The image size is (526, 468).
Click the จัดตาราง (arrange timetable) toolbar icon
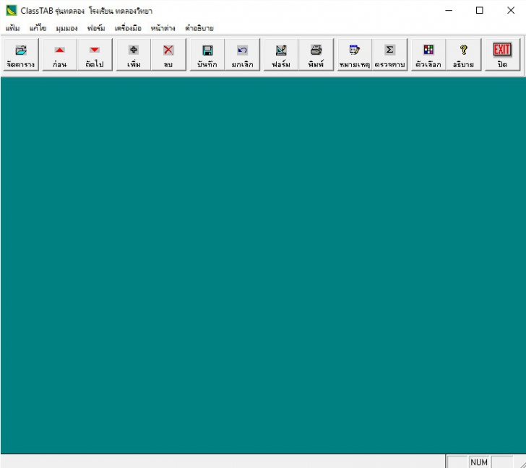[20, 55]
